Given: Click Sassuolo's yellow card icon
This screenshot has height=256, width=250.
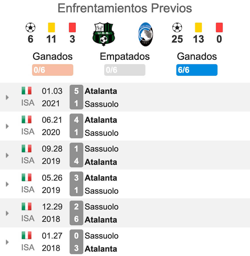Looking at the screenshot, I should [51, 27].
